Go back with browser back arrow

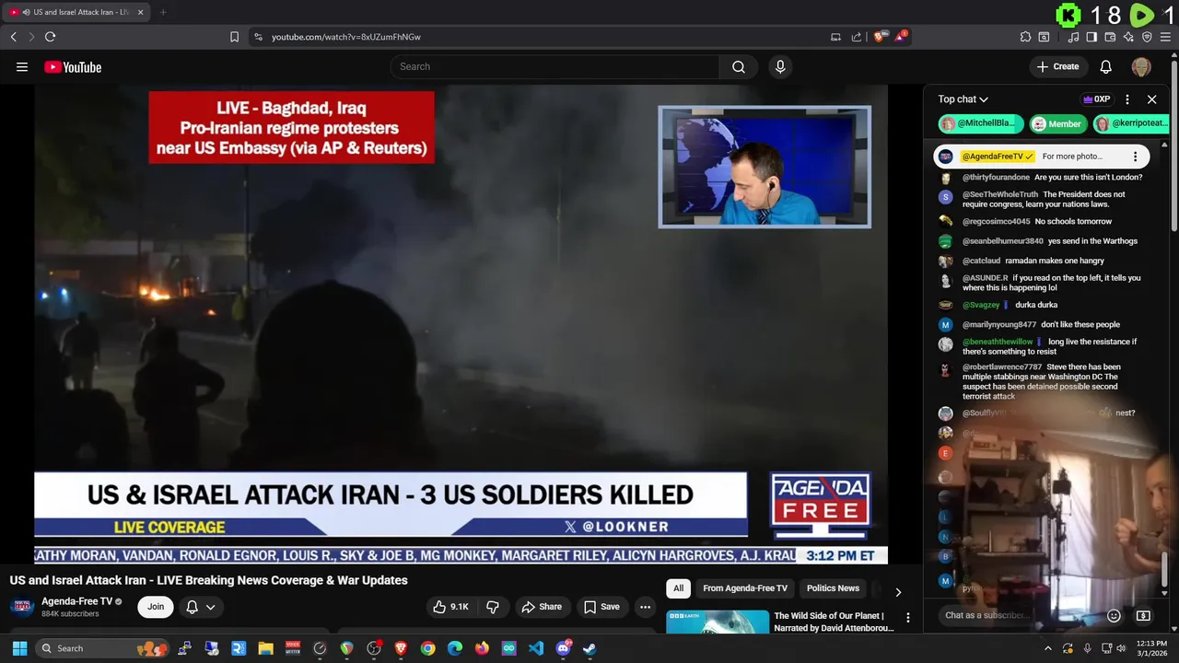pos(13,37)
